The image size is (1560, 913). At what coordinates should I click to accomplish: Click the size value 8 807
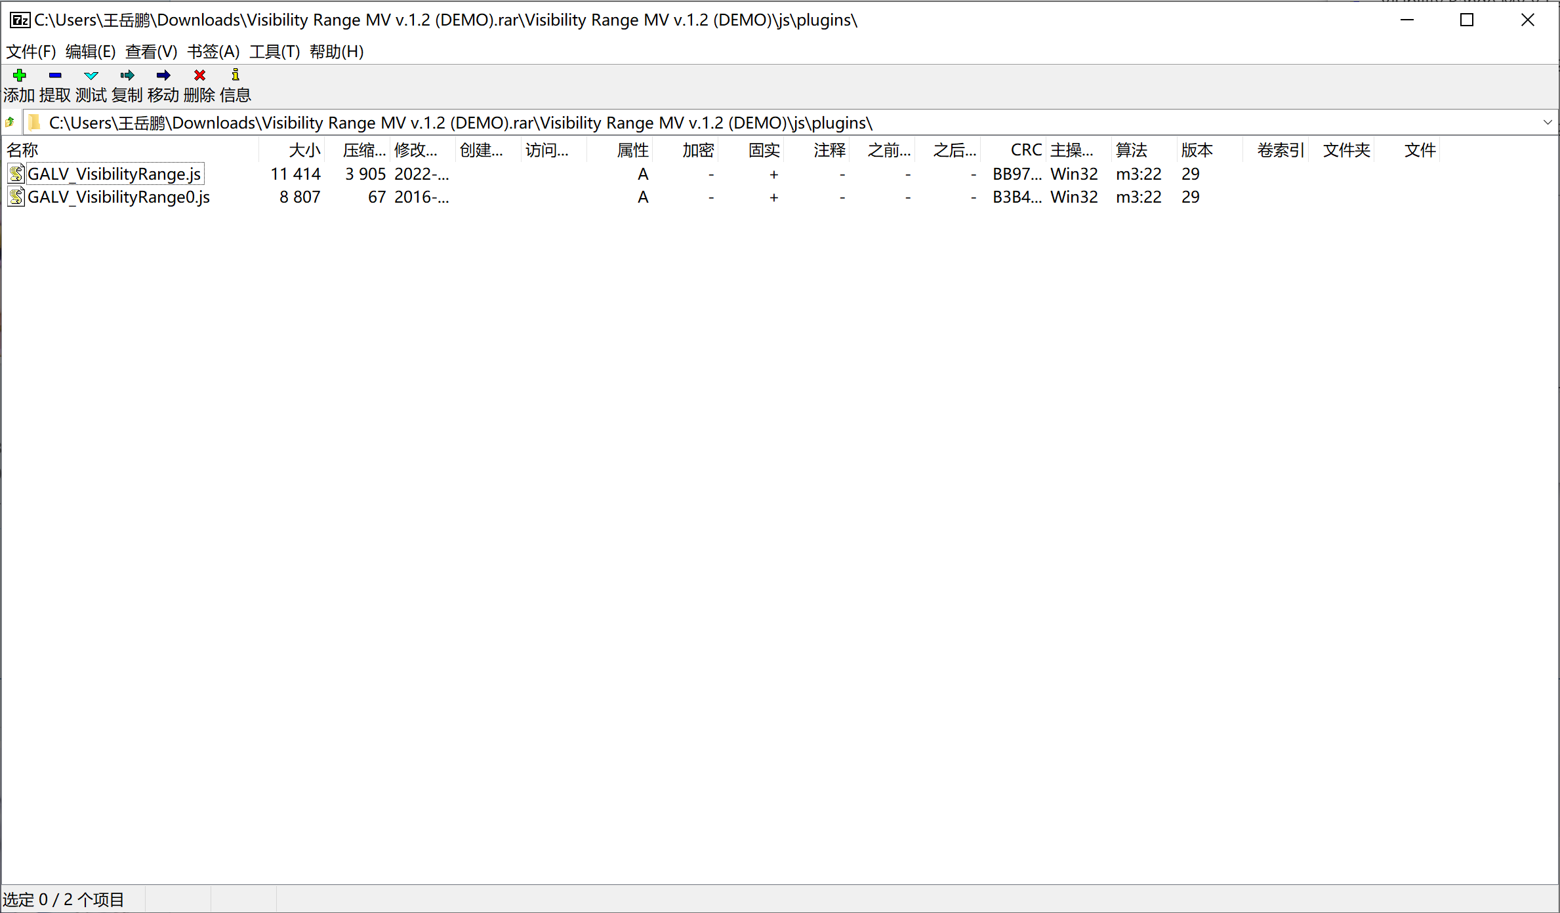pyautogui.click(x=300, y=197)
